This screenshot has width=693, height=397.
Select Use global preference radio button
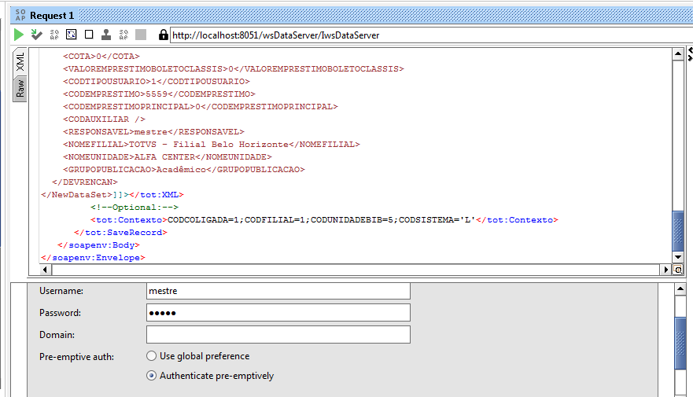point(151,356)
